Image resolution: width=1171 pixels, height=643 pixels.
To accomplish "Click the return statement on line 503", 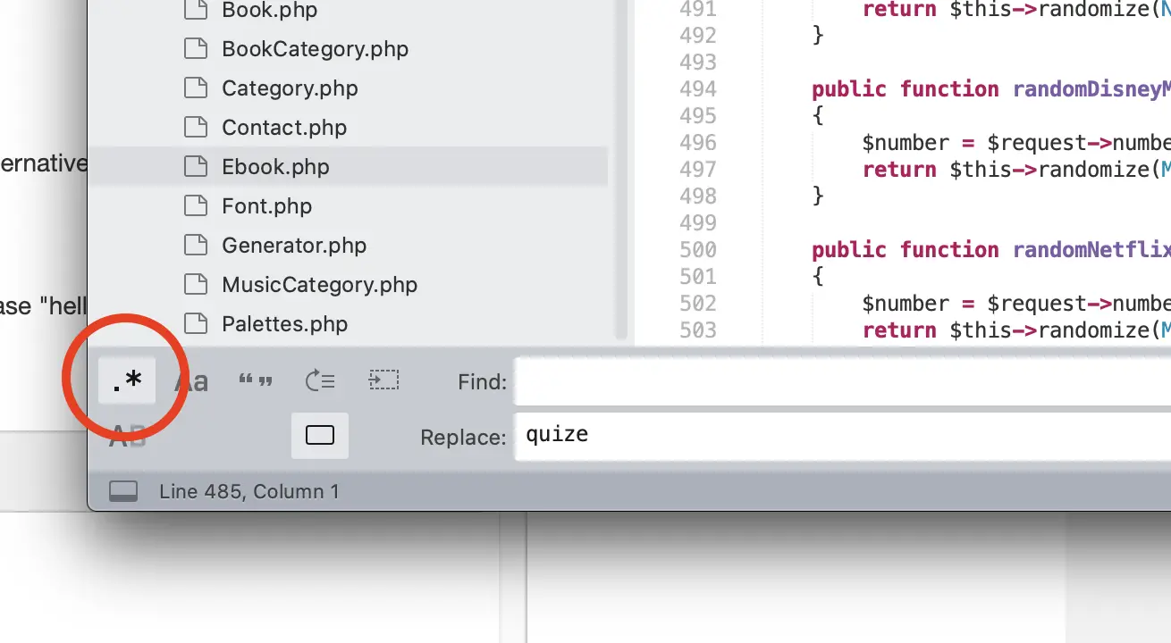I will coord(1016,330).
